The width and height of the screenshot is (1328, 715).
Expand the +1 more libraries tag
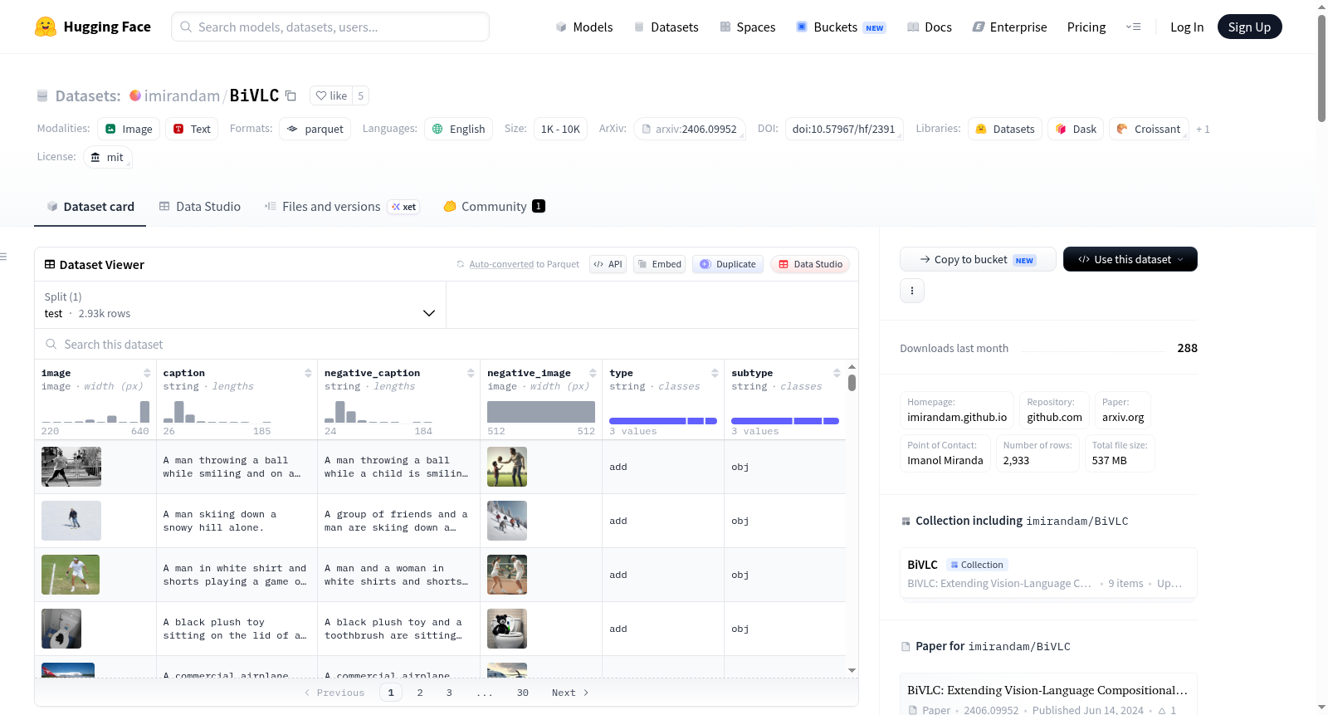click(x=1203, y=129)
